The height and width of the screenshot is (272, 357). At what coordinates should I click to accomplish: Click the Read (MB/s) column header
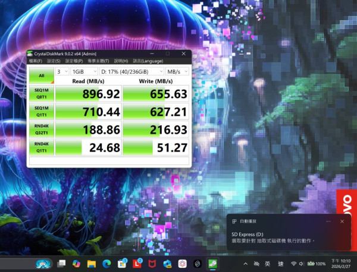click(88, 81)
